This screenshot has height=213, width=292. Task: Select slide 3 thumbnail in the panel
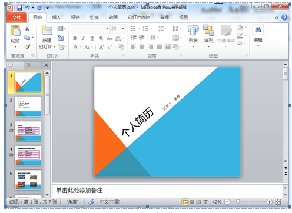(28, 131)
